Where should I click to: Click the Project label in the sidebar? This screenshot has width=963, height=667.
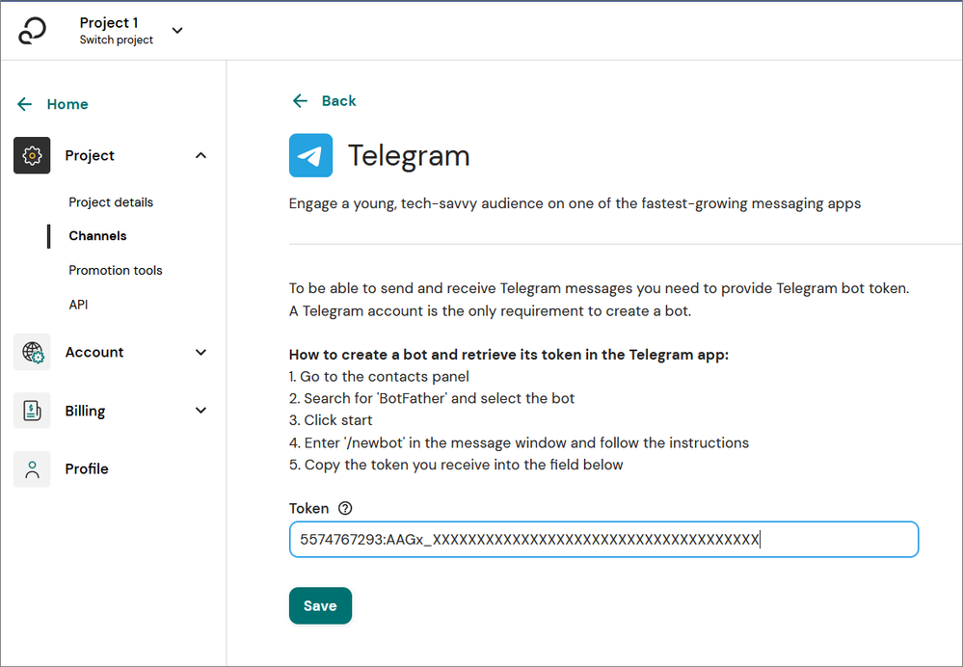[x=90, y=155]
